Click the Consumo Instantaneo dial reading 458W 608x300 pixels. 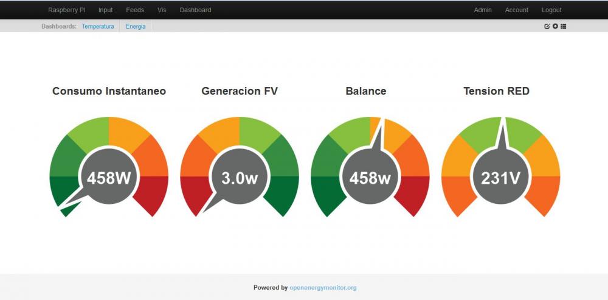109,167
